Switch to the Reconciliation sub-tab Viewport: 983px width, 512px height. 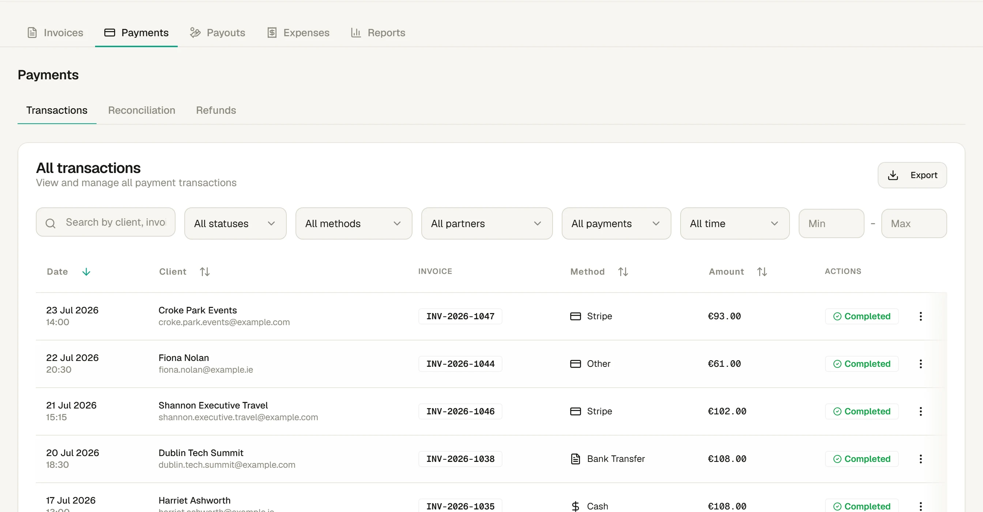(142, 110)
